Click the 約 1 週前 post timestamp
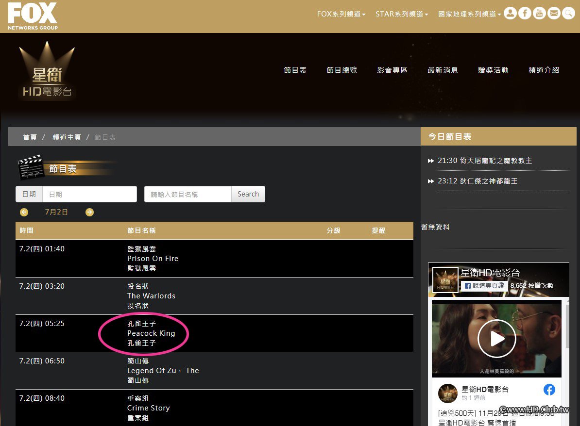The width and height of the screenshot is (580, 426). point(473,398)
